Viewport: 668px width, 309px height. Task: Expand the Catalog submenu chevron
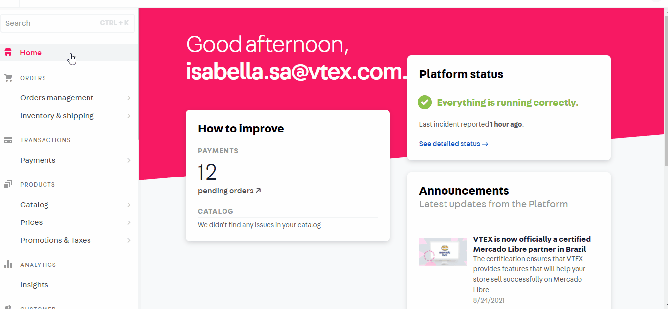tap(129, 205)
